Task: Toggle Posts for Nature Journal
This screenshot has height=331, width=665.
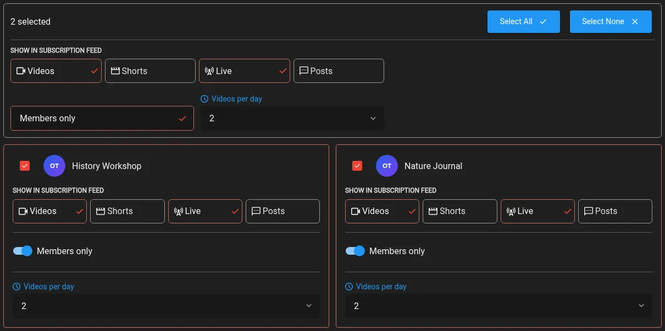Action: (615, 211)
